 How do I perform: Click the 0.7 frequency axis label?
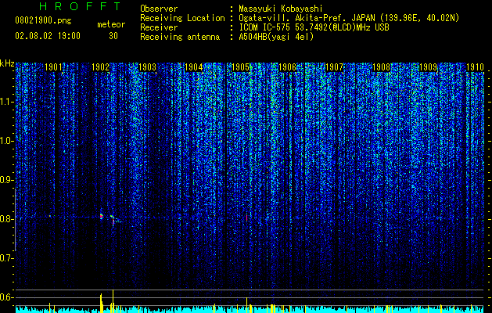click(6, 258)
